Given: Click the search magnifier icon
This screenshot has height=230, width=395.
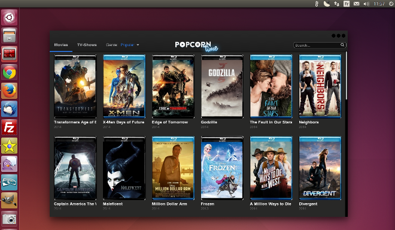Looking at the screenshot, I should (342, 45).
